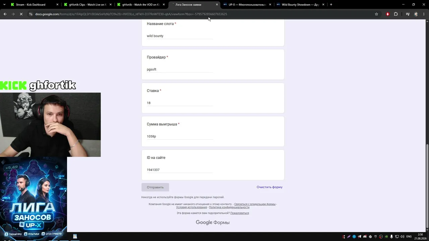Open the Google Формы logo link
Screen dimensions: 429x241
(x=212, y=223)
